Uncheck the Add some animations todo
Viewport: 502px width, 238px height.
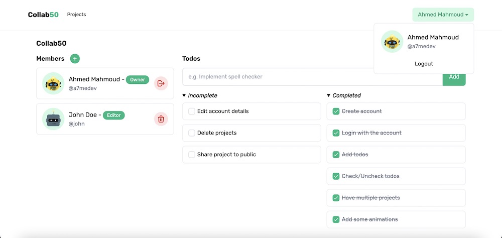tap(336, 219)
